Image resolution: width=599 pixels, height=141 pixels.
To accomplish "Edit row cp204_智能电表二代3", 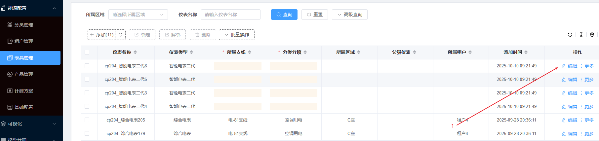I will (569, 93).
